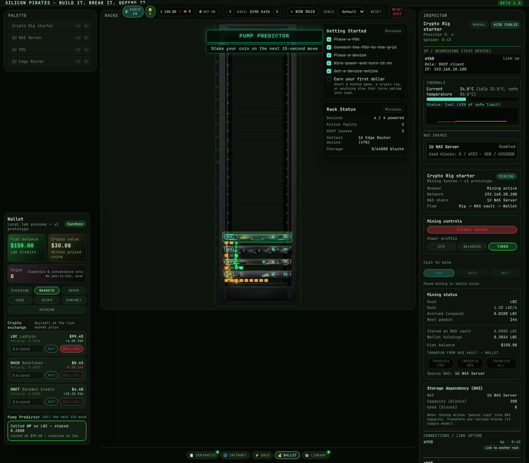Open the Contracts clipboard panel

pyautogui.click(x=202, y=455)
